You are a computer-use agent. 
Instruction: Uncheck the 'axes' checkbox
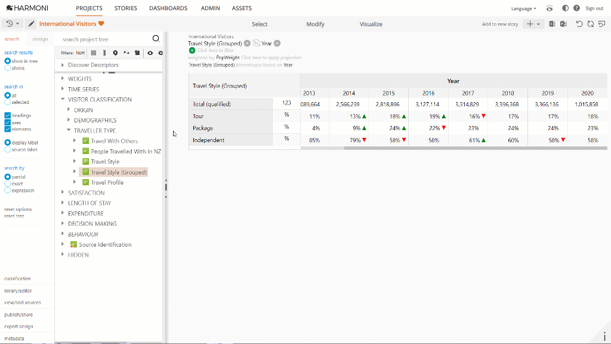7,122
